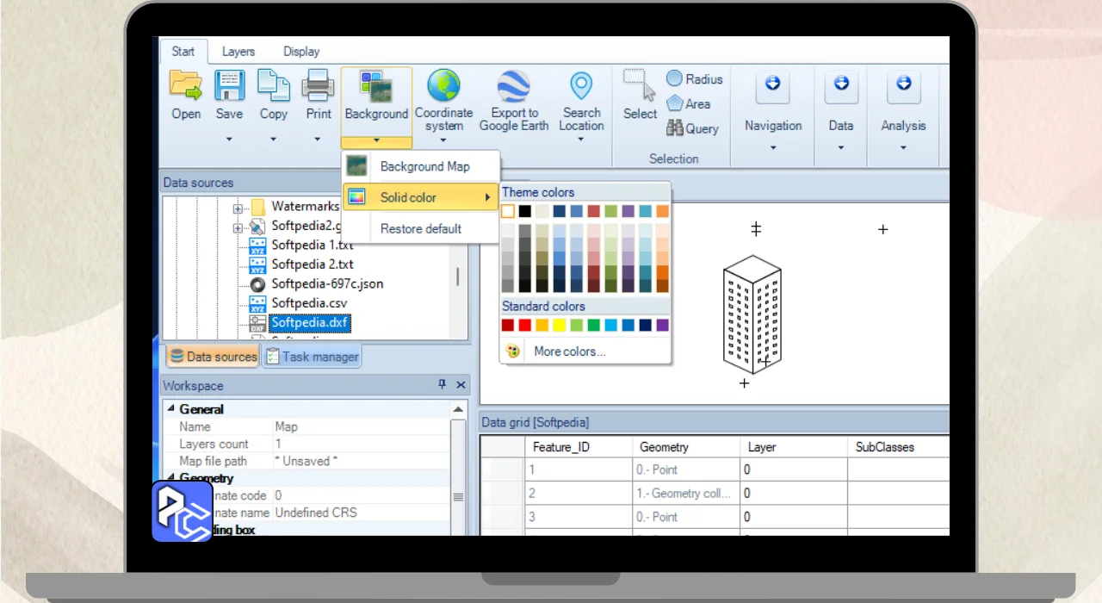
Task: Pin the Workspace panel
Action: (x=443, y=385)
